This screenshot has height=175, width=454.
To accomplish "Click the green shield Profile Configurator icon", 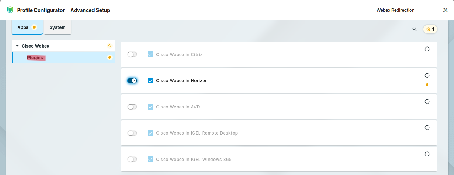I will tap(10, 10).
